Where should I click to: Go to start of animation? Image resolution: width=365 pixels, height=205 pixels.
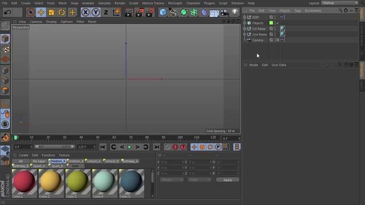point(103,147)
